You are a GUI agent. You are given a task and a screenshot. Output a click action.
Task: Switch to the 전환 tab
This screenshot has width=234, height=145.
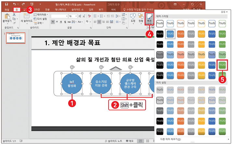point(47,9)
